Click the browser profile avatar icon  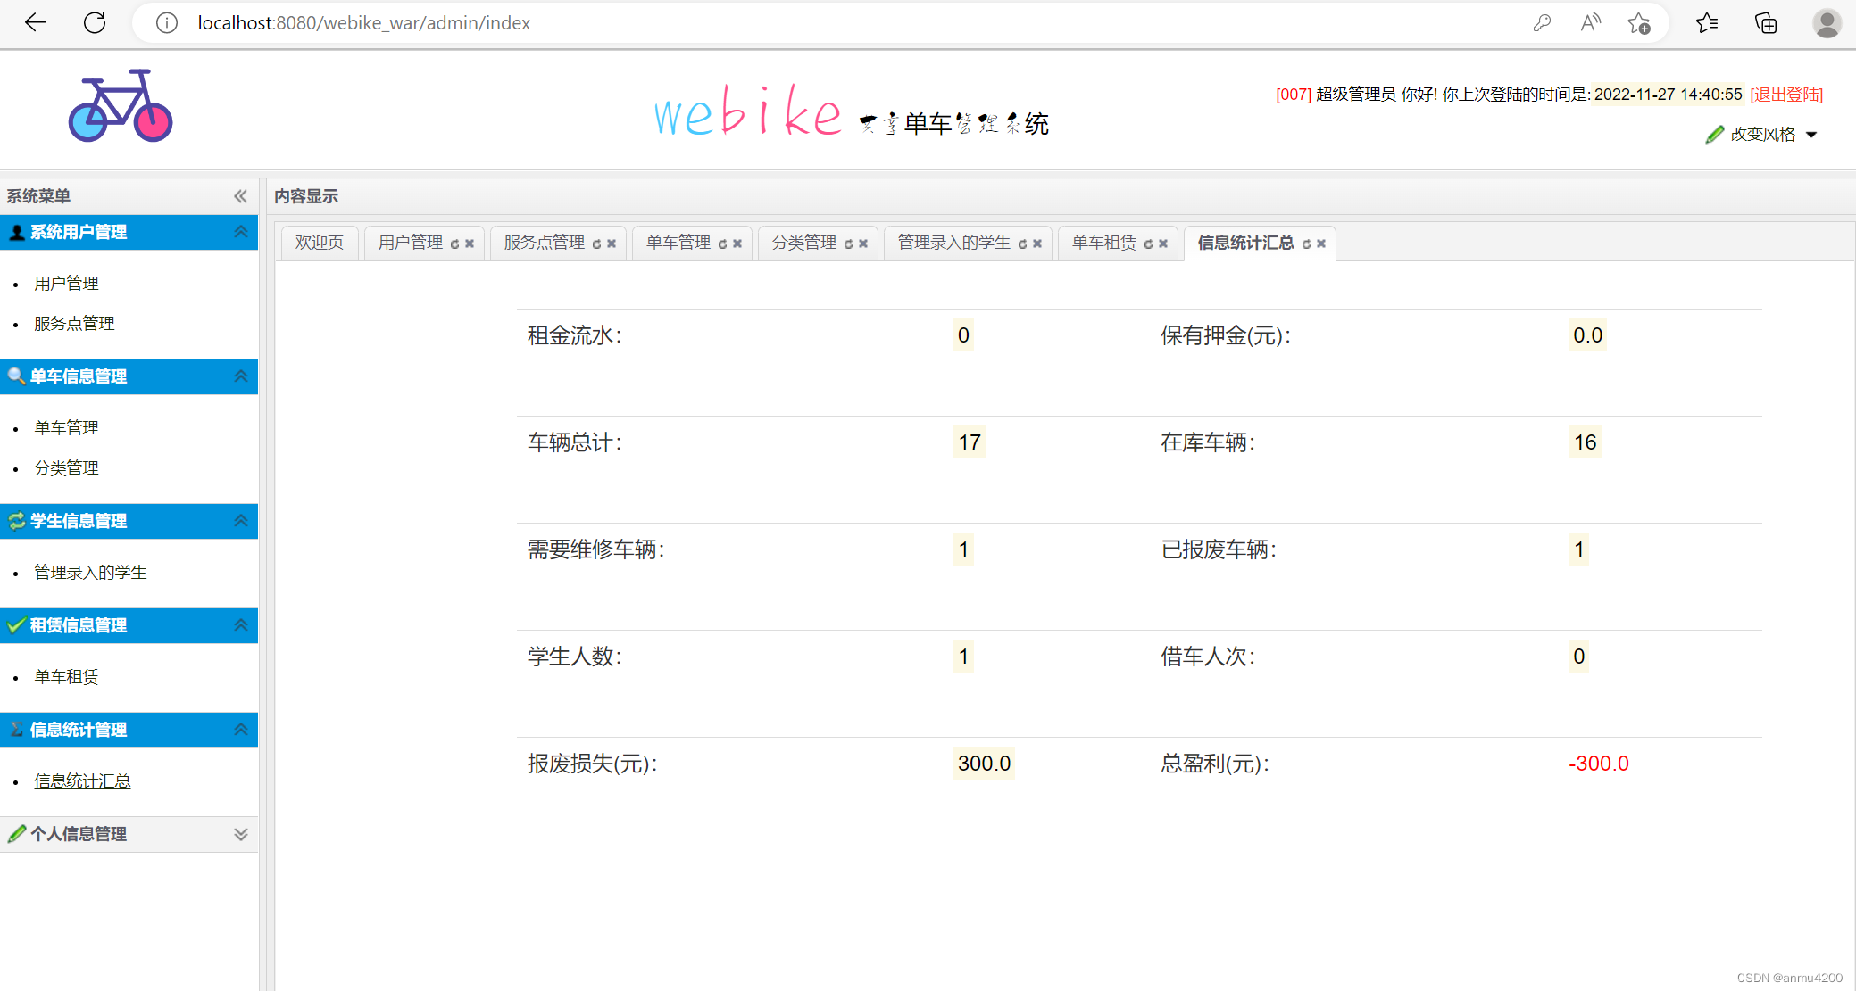click(1827, 23)
